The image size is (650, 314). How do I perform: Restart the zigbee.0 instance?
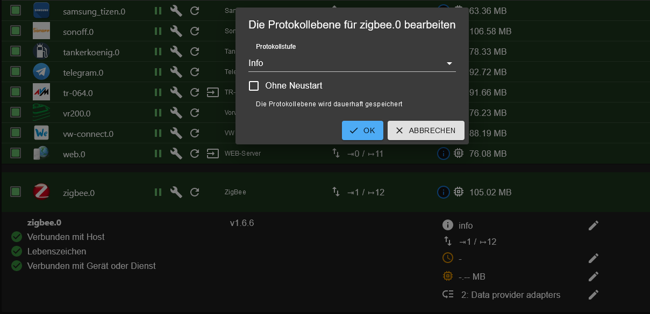[195, 192]
